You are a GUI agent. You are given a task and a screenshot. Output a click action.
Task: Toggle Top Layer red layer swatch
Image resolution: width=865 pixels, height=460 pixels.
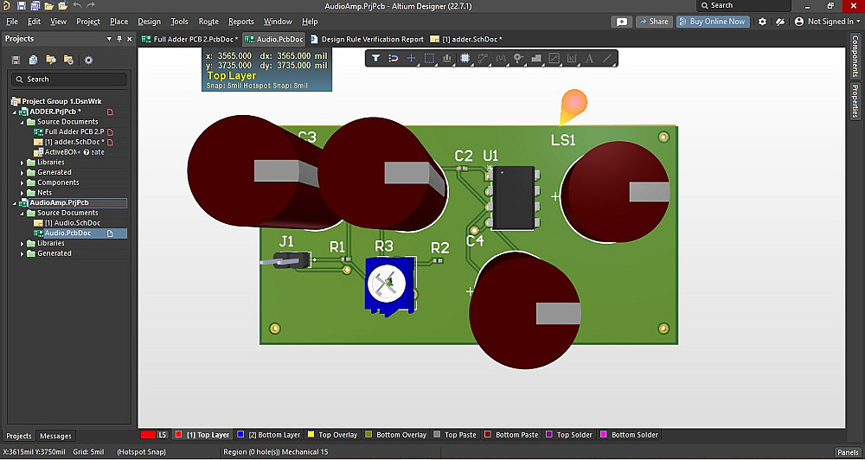click(x=179, y=435)
